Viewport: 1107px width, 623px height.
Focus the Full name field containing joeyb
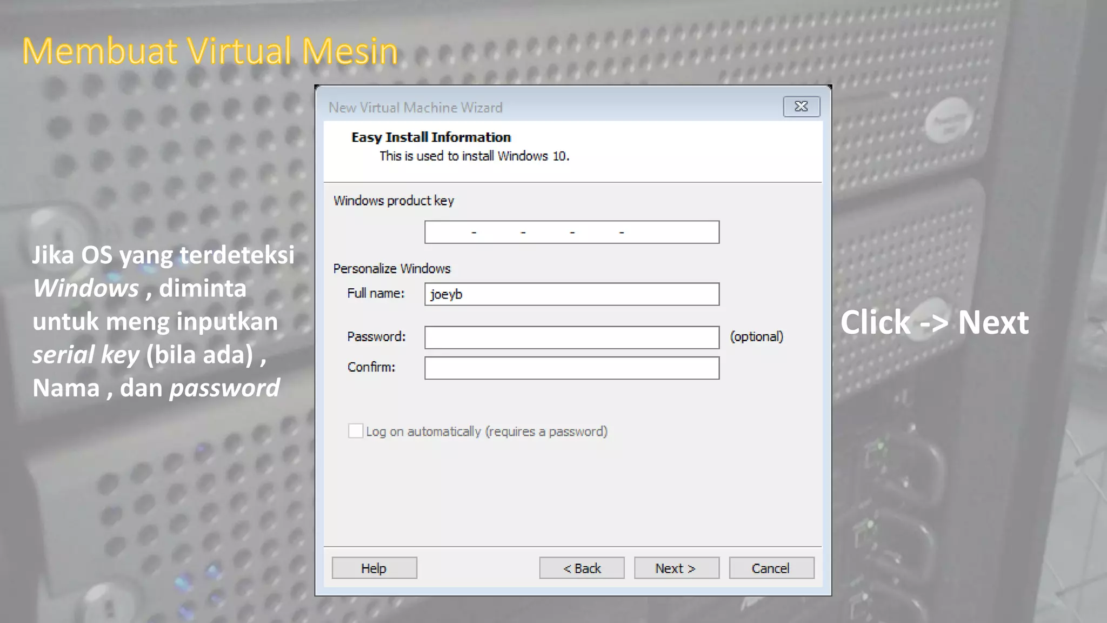(x=572, y=294)
